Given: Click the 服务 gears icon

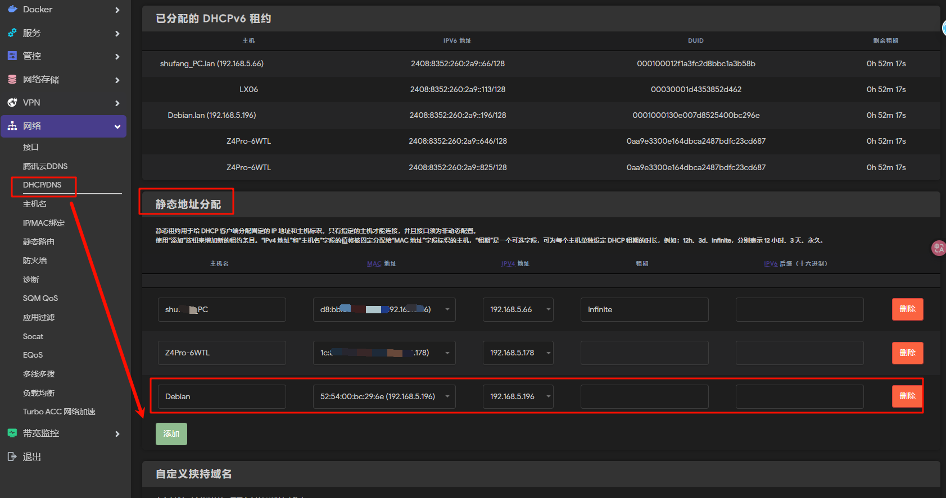Looking at the screenshot, I should click(x=12, y=33).
